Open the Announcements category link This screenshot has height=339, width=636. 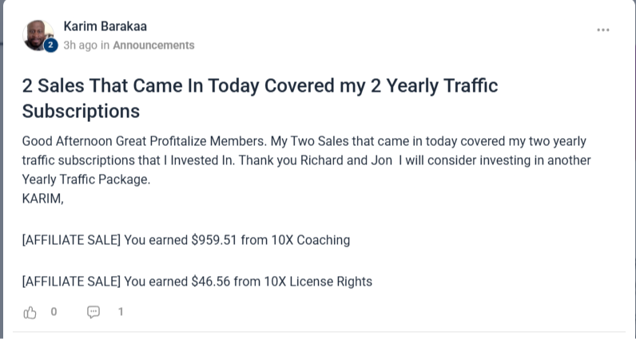[153, 45]
